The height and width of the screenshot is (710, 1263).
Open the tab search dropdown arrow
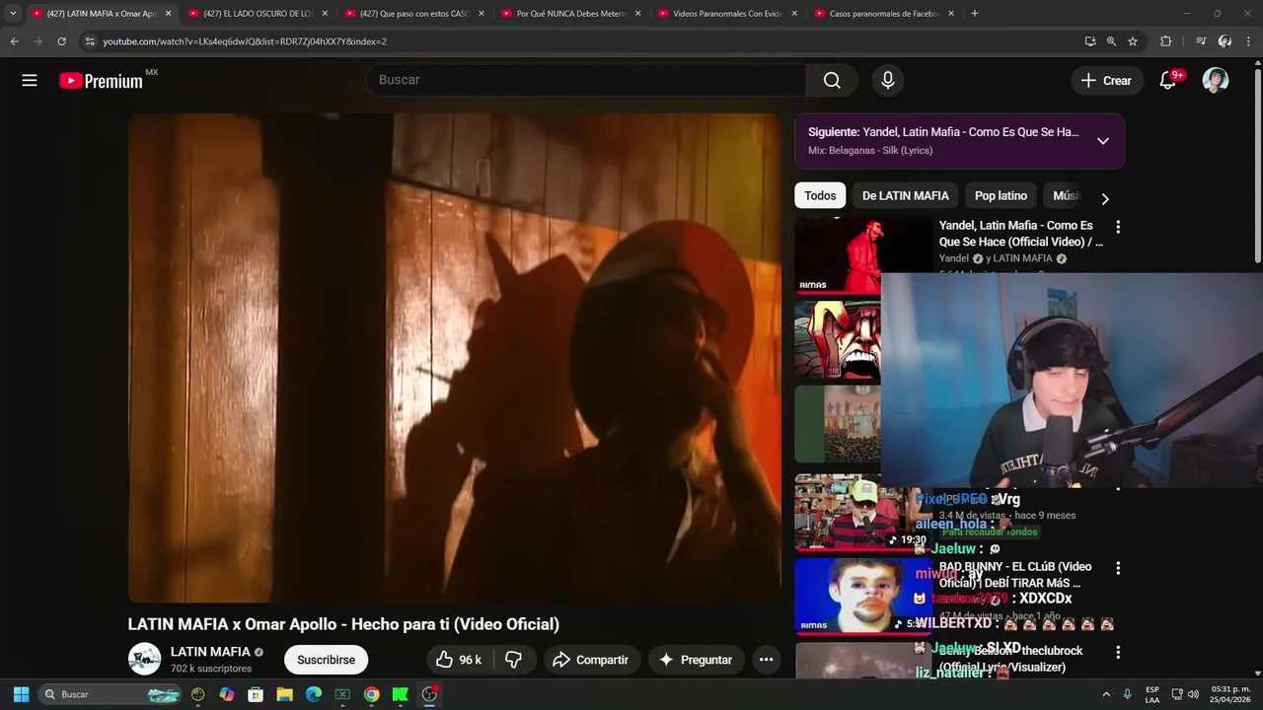(13, 13)
